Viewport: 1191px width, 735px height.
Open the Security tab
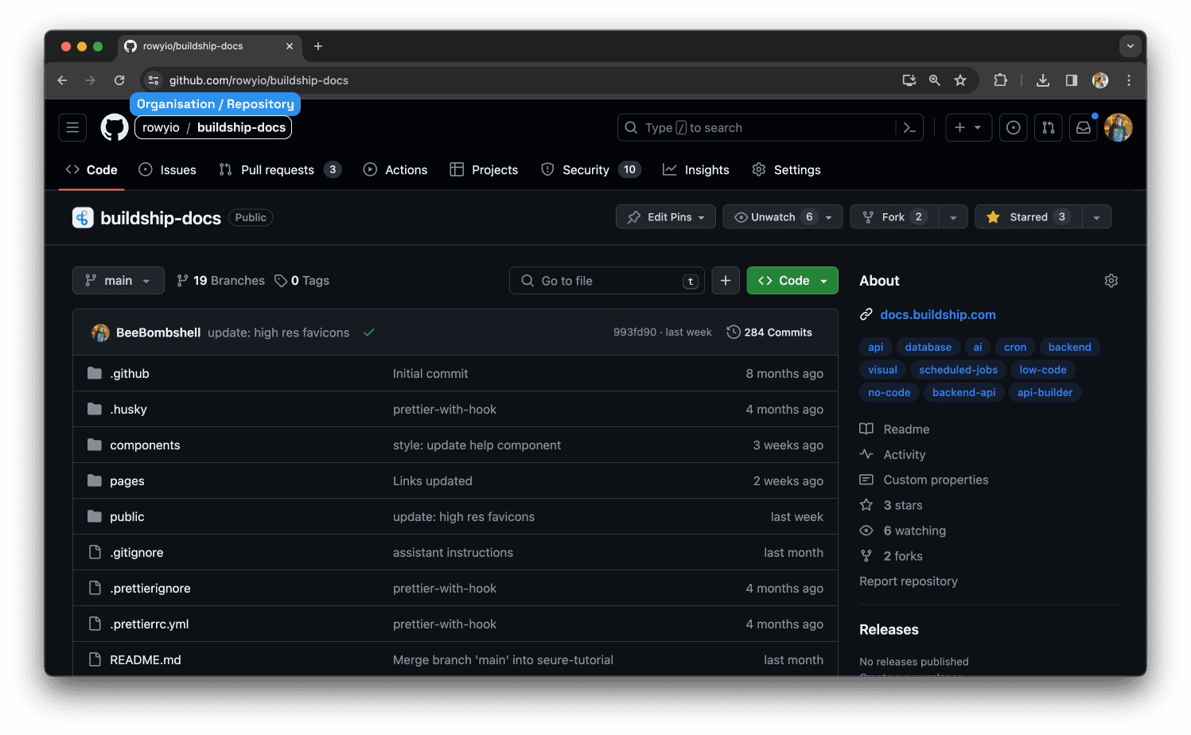pos(586,169)
